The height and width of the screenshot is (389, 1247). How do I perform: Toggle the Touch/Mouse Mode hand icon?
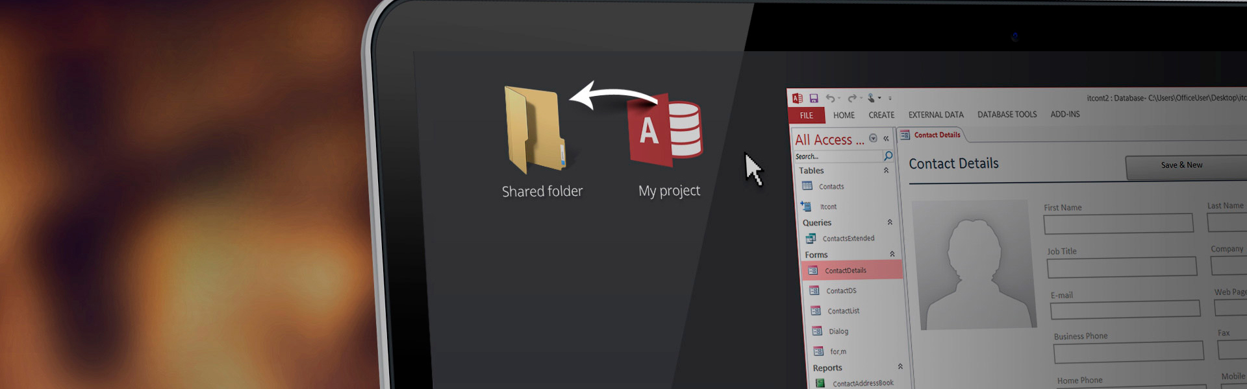click(x=871, y=99)
